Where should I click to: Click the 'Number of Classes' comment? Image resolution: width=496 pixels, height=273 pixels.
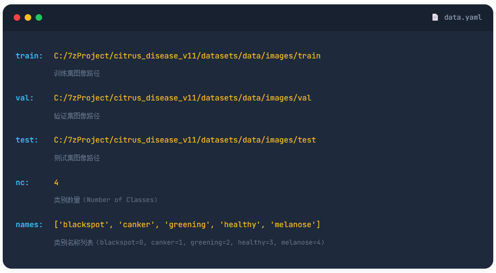(x=106, y=200)
